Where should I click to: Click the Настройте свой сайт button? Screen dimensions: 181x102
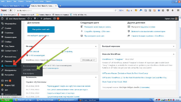point(41,29)
